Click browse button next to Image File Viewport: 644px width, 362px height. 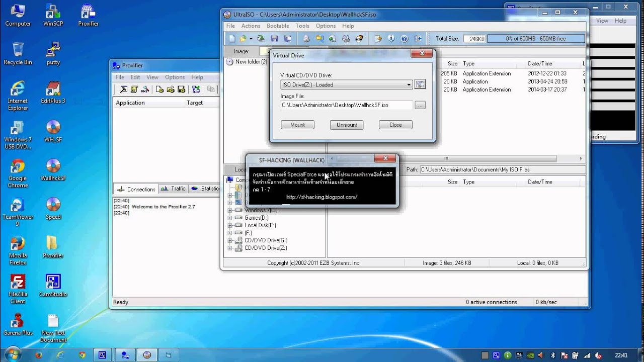tap(421, 105)
